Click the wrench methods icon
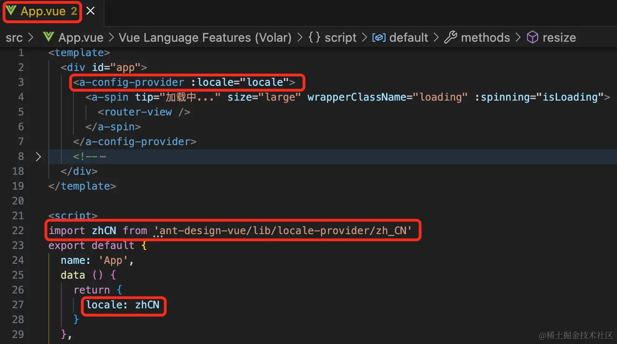617x344 pixels. (x=450, y=38)
